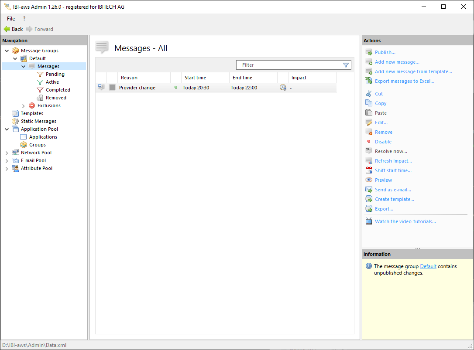Disable the selected message via Disable action

383,142
